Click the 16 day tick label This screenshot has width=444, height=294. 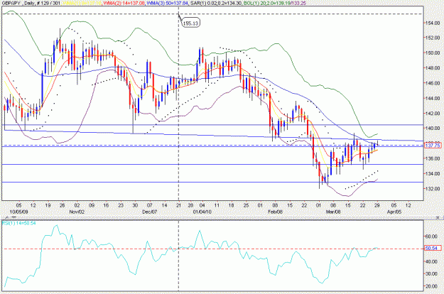(106, 205)
